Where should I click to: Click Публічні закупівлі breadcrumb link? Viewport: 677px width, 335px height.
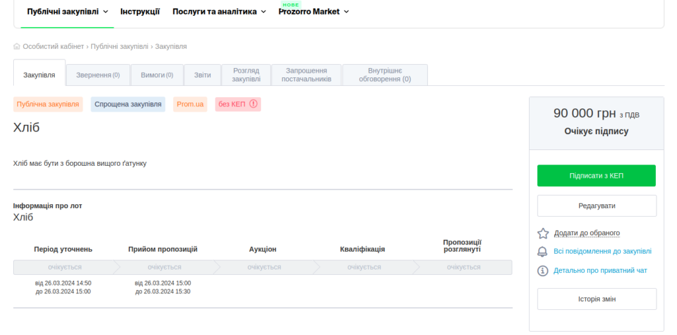coord(120,46)
